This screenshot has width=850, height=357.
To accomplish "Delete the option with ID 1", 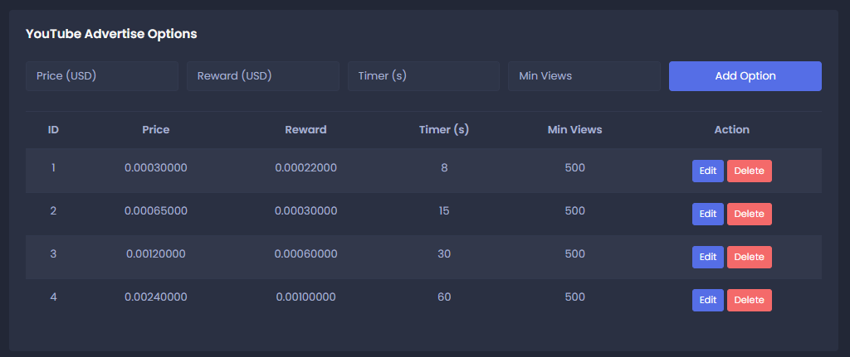I will (749, 171).
